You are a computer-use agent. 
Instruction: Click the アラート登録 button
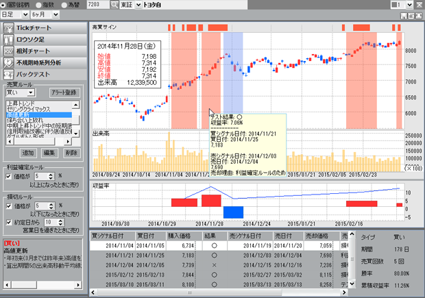tap(64, 92)
